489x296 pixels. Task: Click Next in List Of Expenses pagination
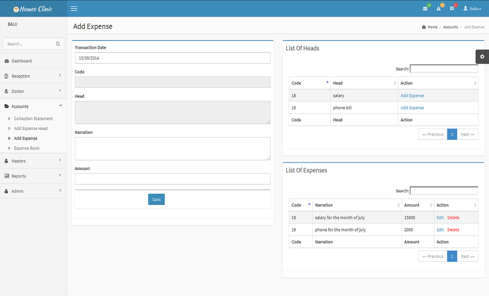pos(467,256)
